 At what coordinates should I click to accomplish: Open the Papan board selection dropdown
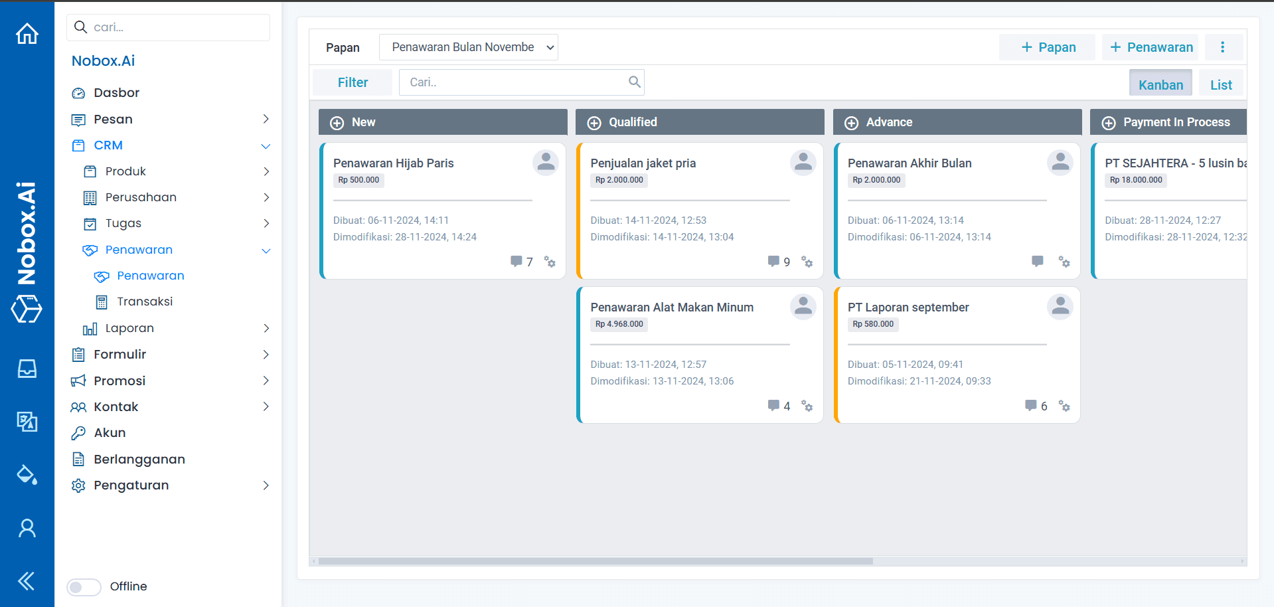tap(468, 47)
